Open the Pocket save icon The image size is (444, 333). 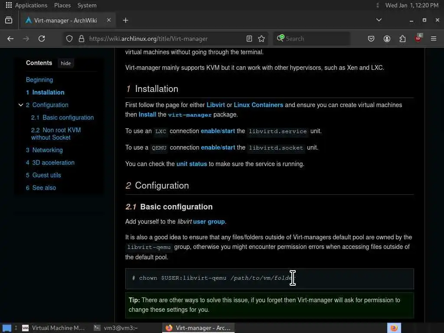371,39
